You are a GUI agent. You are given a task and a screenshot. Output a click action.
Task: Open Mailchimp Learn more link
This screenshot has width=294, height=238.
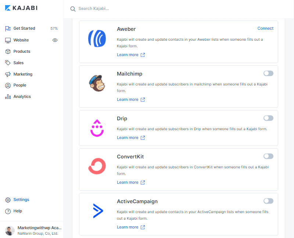pos(128,99)
